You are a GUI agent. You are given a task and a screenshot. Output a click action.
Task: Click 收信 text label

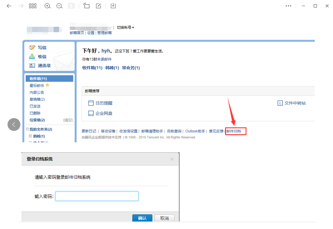42,57
